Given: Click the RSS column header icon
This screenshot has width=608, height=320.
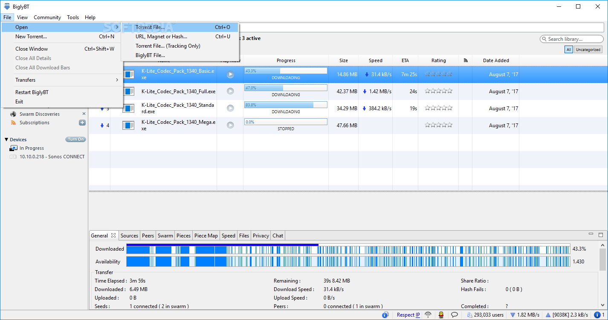Looking at the screenshot, I should pyautogui.click(x=466, y=60).
